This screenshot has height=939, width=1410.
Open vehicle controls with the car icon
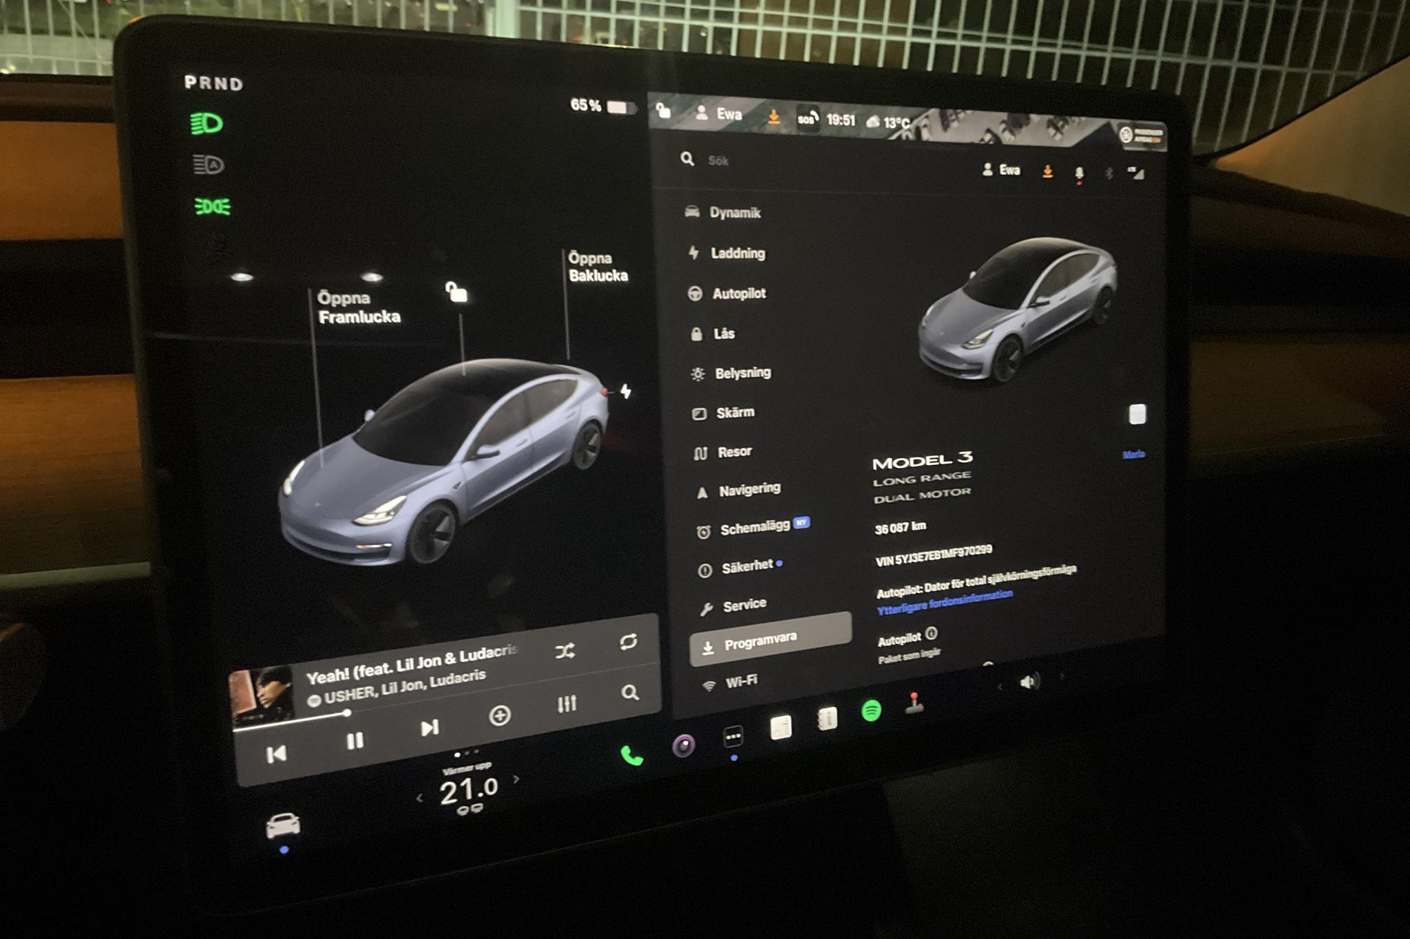click(x=283, y=825)
